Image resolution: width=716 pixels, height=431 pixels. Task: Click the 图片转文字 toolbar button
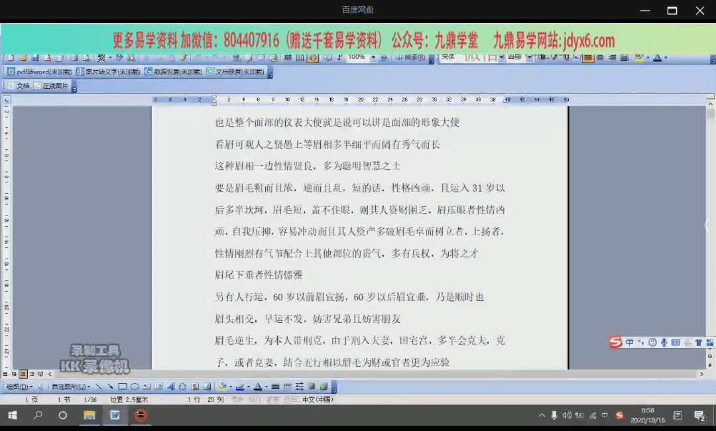click(108, 72)
